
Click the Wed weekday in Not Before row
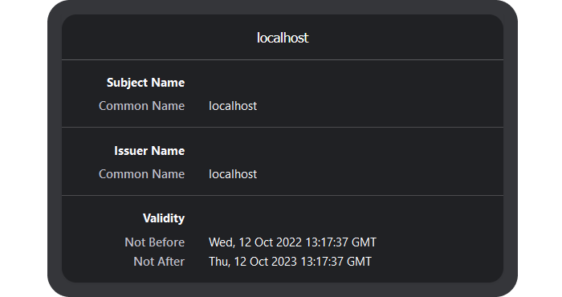(x=221, y=242)
